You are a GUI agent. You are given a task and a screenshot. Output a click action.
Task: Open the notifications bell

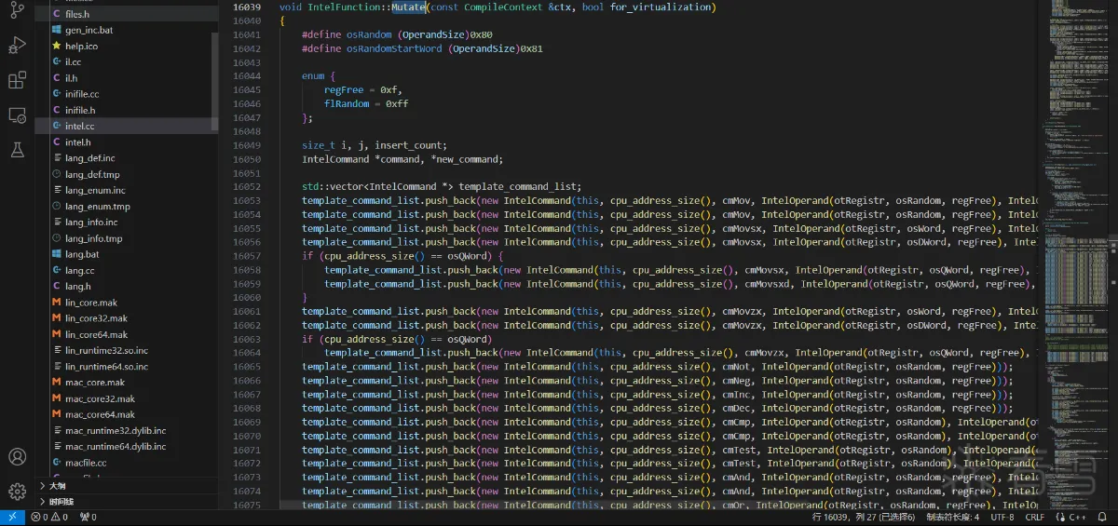[1104, 517]
